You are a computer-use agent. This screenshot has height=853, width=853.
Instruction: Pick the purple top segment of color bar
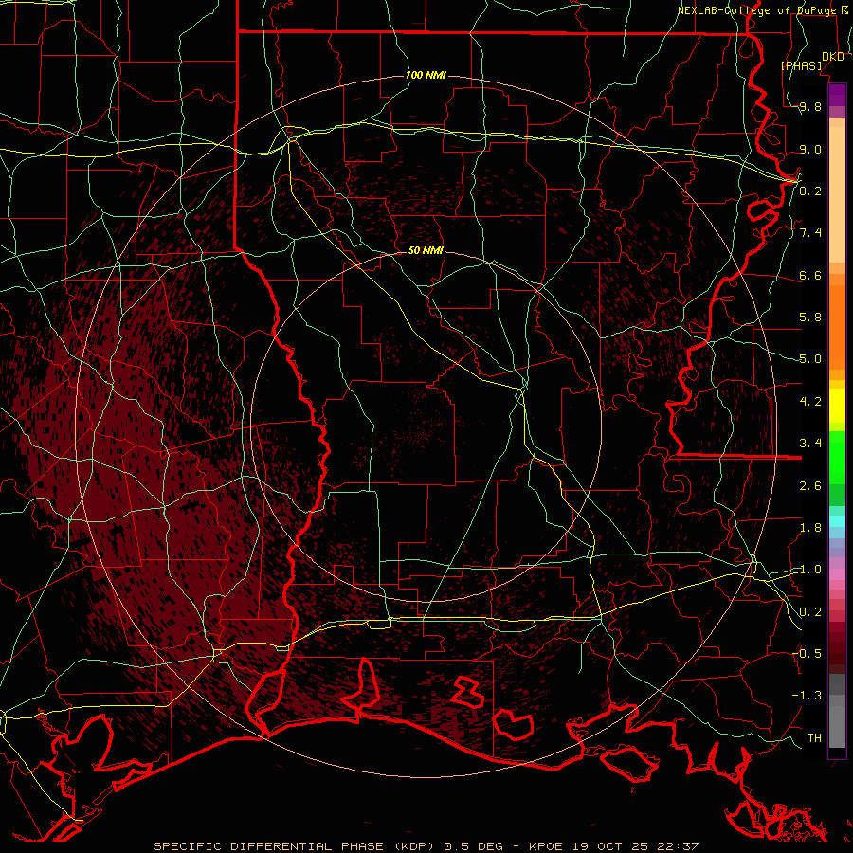[837, 95]
